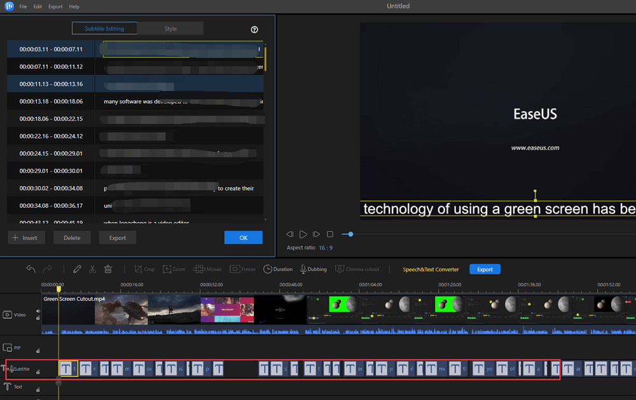Select subtitle row 00:00:24.15 - 00:00:29.01
The image size is (636, 400).
click(135, 154)
